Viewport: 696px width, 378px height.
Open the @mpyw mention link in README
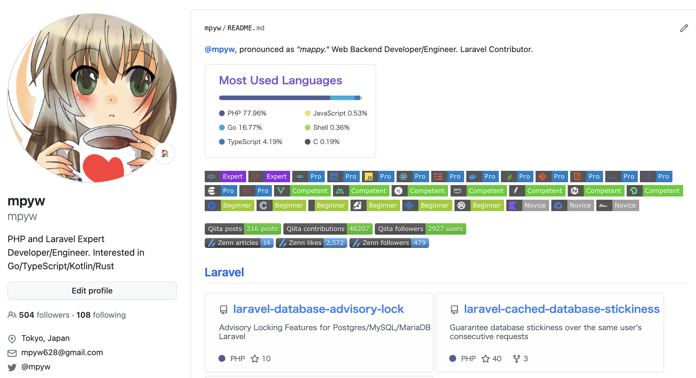[x=220, y=49]
